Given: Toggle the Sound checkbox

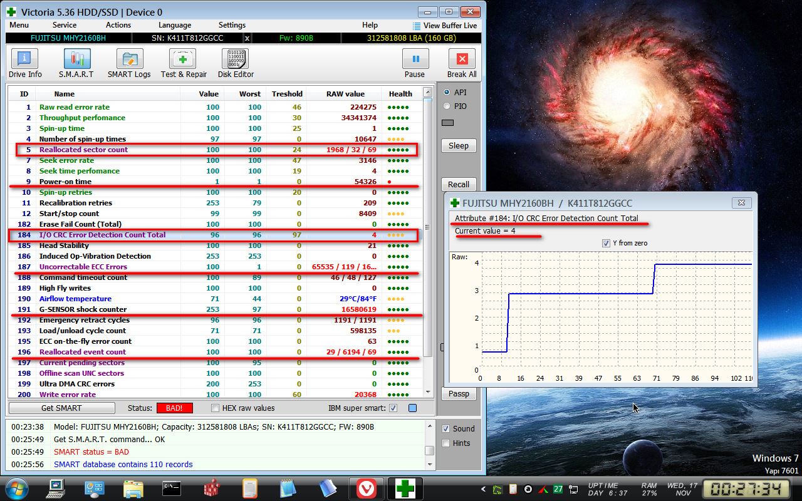Looking at the screenshot, I should click(x=446, y=429).
